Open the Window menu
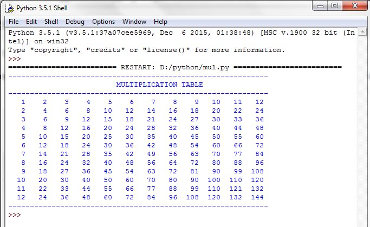 (x=134, y=22)
